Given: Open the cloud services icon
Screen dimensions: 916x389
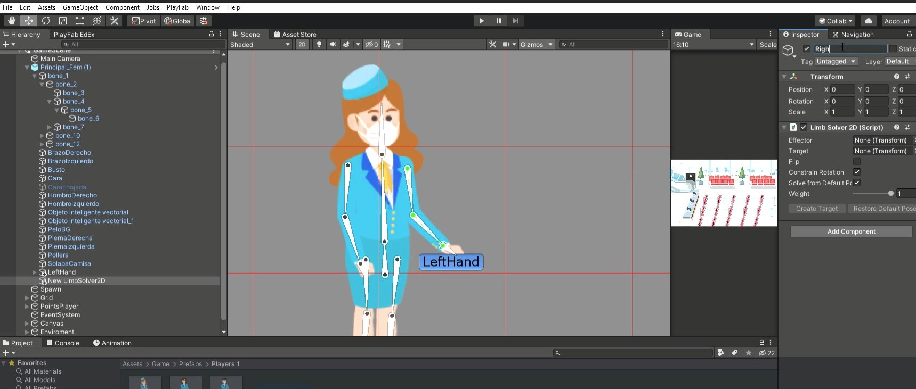Looking at the screenshot, I should coord(869,21).
